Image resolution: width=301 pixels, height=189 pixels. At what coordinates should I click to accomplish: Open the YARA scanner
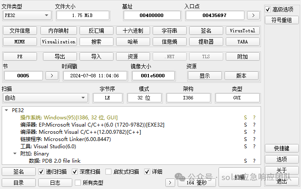pos(243,42)
